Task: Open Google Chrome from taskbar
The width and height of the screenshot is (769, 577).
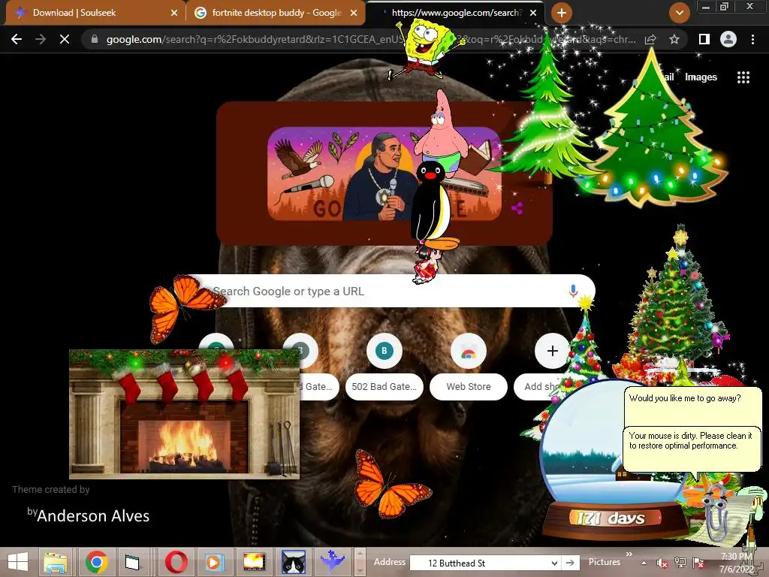Action: tap(96, 562)
